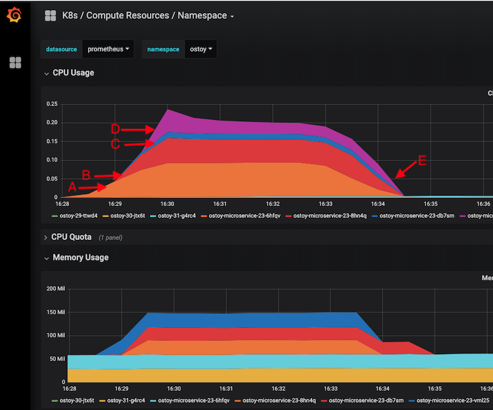493x410 pixels.
Task: Click the 0.10 y-axis label on CPU chart
Action: tap(52, 160)
